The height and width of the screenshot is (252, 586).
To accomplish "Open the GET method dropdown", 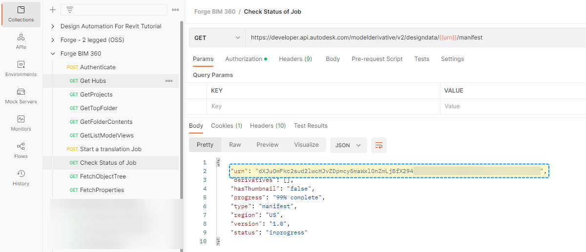I will (217, 38).
